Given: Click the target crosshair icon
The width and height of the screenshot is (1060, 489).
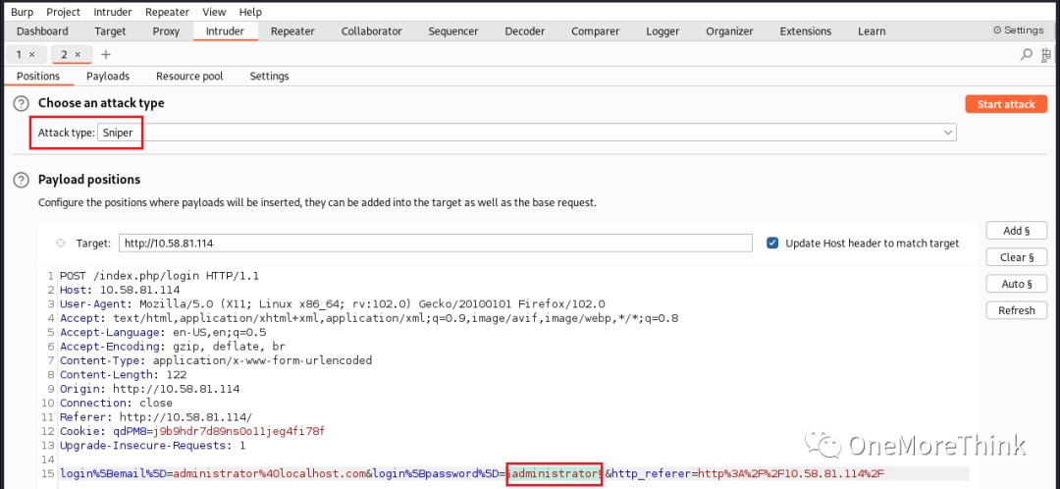Looking at the screenshot, I should (x=60, y=243).
